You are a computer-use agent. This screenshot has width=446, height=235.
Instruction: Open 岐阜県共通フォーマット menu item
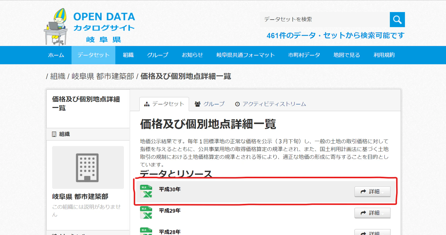click(x=246, y=55)
